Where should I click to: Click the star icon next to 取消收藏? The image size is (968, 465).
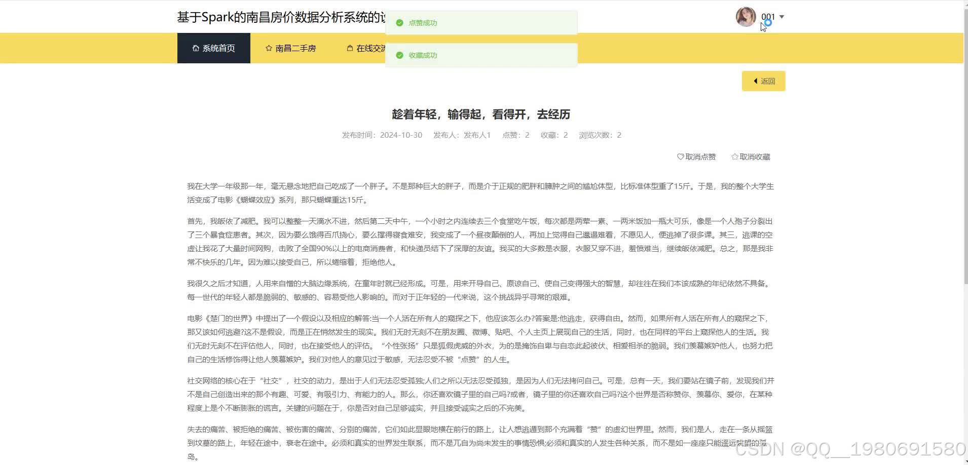coord(735,157)
